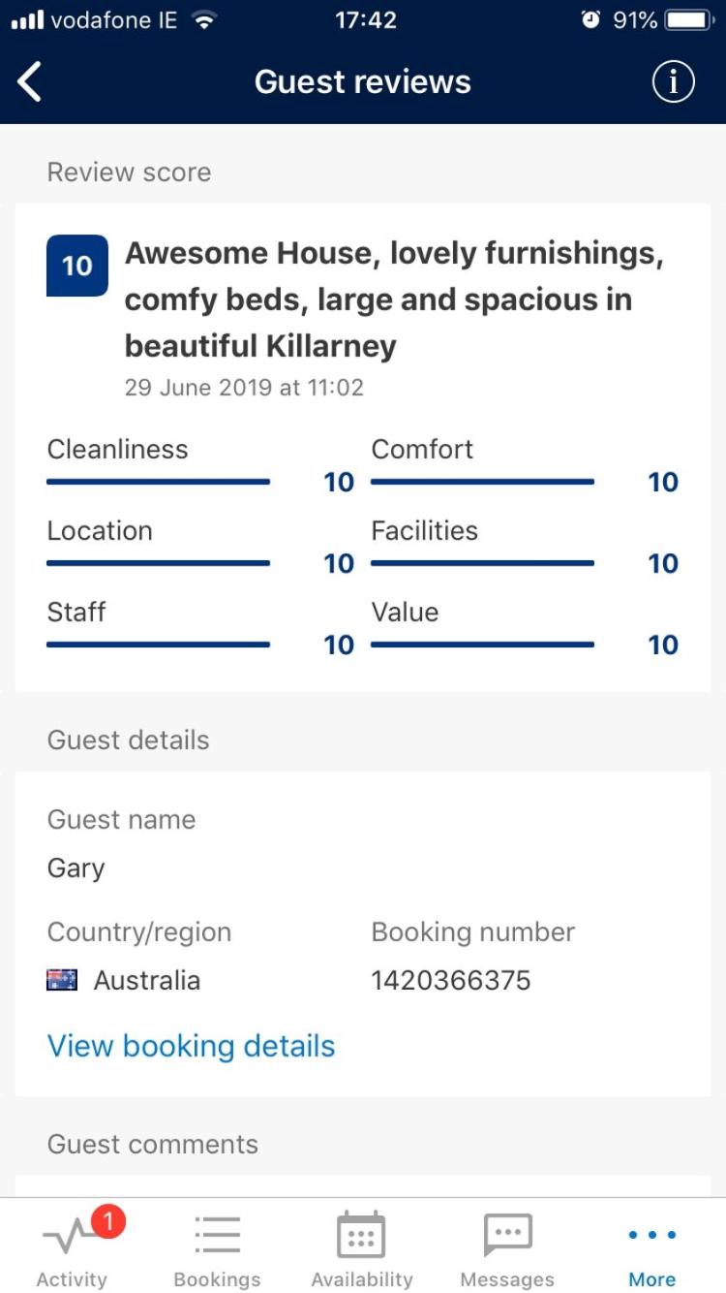Screen dimensions: 726x1293
Task: Tap the Facilities score bar
Action: (482, 563)
